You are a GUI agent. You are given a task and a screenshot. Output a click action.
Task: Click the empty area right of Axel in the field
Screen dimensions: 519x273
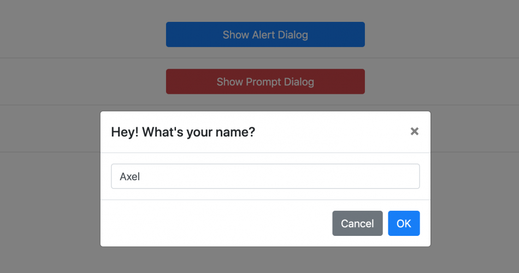300,176
